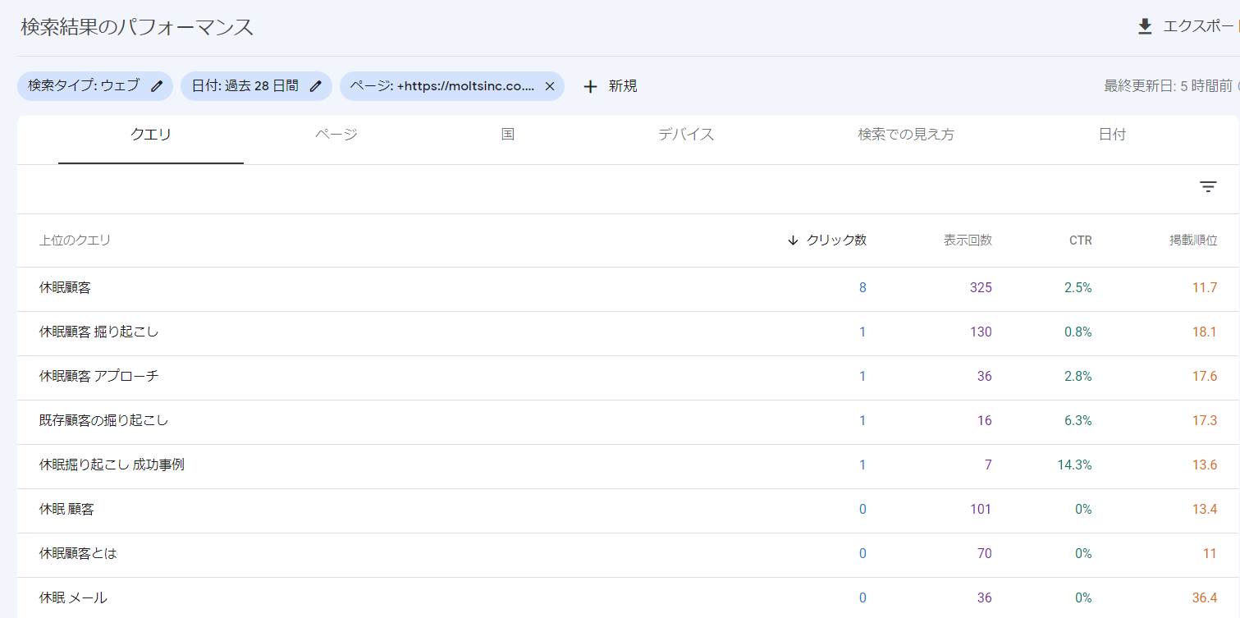Sort by 表示回数 column header
This screenshot has height=618, width=1240.
pyautogui.click(x=968, y=240)
